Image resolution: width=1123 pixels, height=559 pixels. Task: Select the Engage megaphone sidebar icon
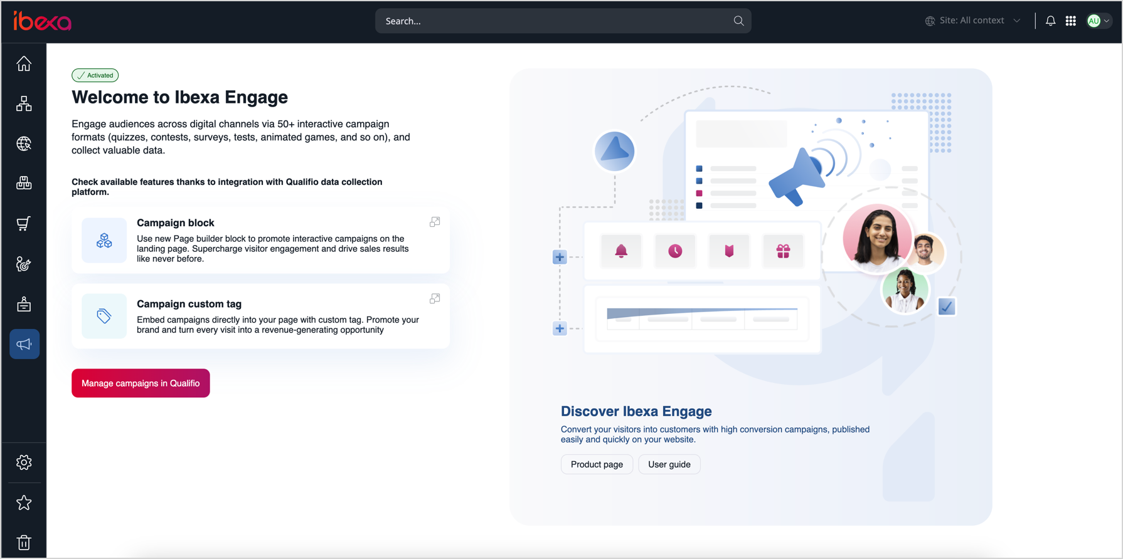click(24, 344)
